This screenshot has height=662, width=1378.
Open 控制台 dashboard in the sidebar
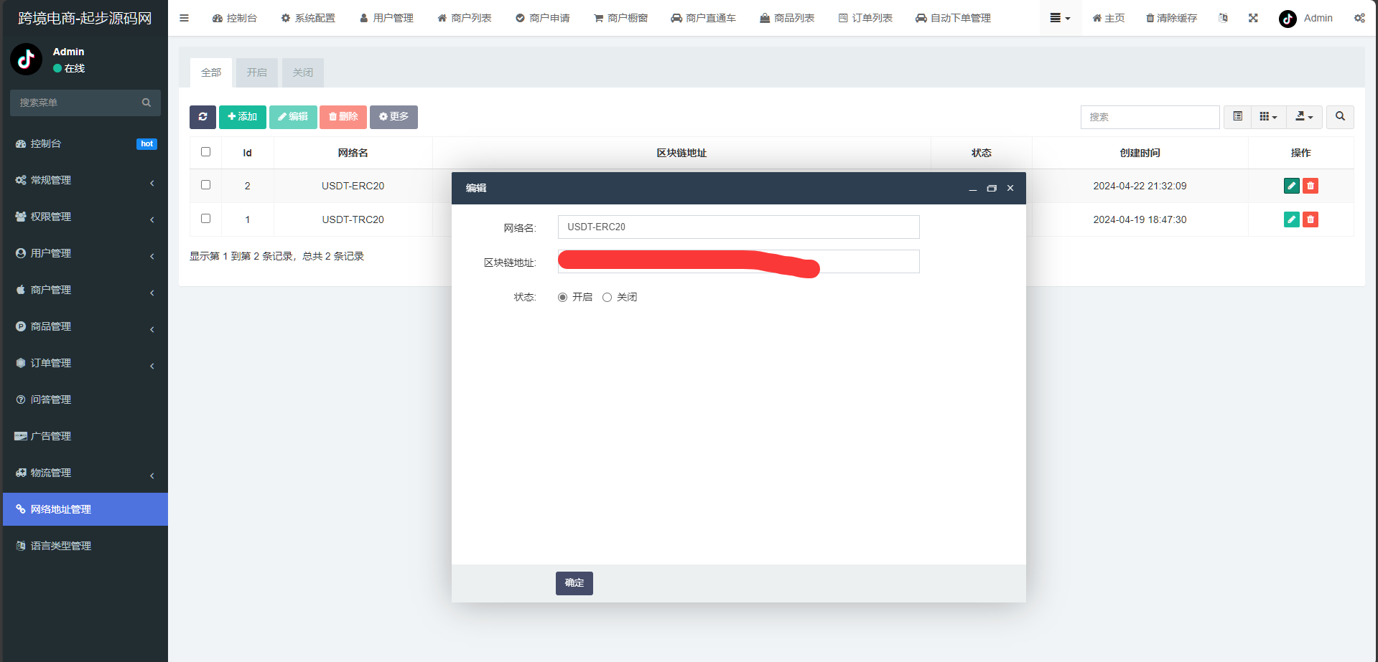click(x=85, y=143)
